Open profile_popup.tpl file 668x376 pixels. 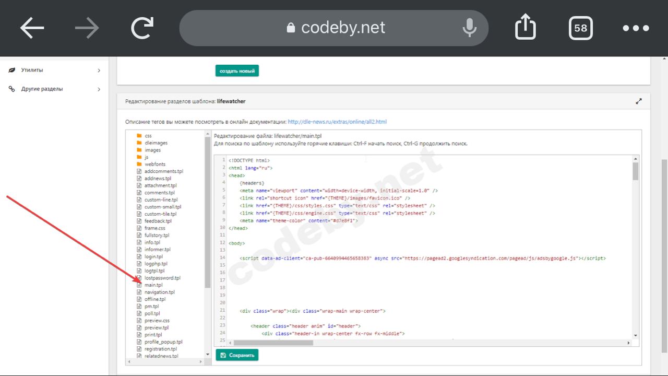point(163,342)
